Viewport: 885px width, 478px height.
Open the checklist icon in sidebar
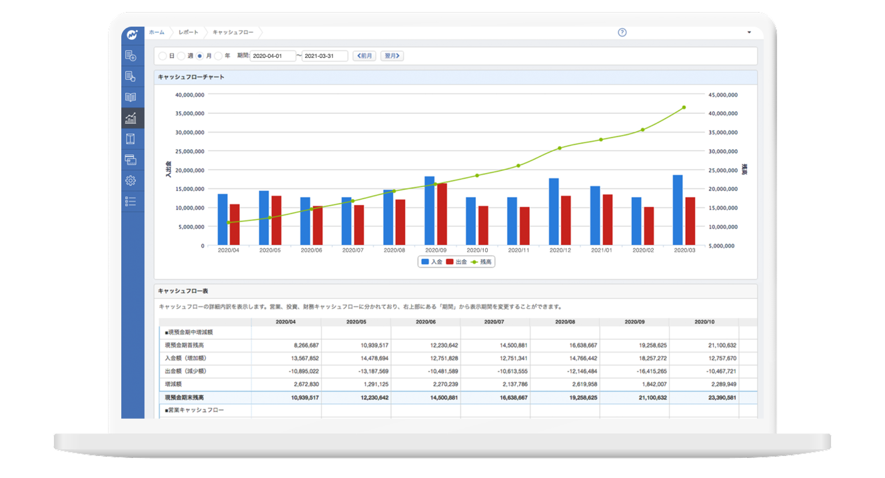pos(131,201)
